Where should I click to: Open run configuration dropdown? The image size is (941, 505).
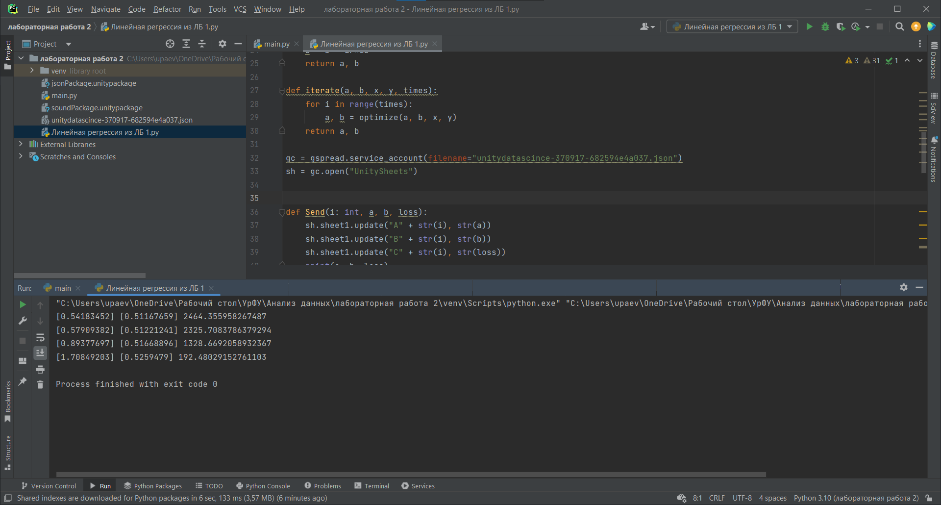pyautogui.click(x=732, y=27)
